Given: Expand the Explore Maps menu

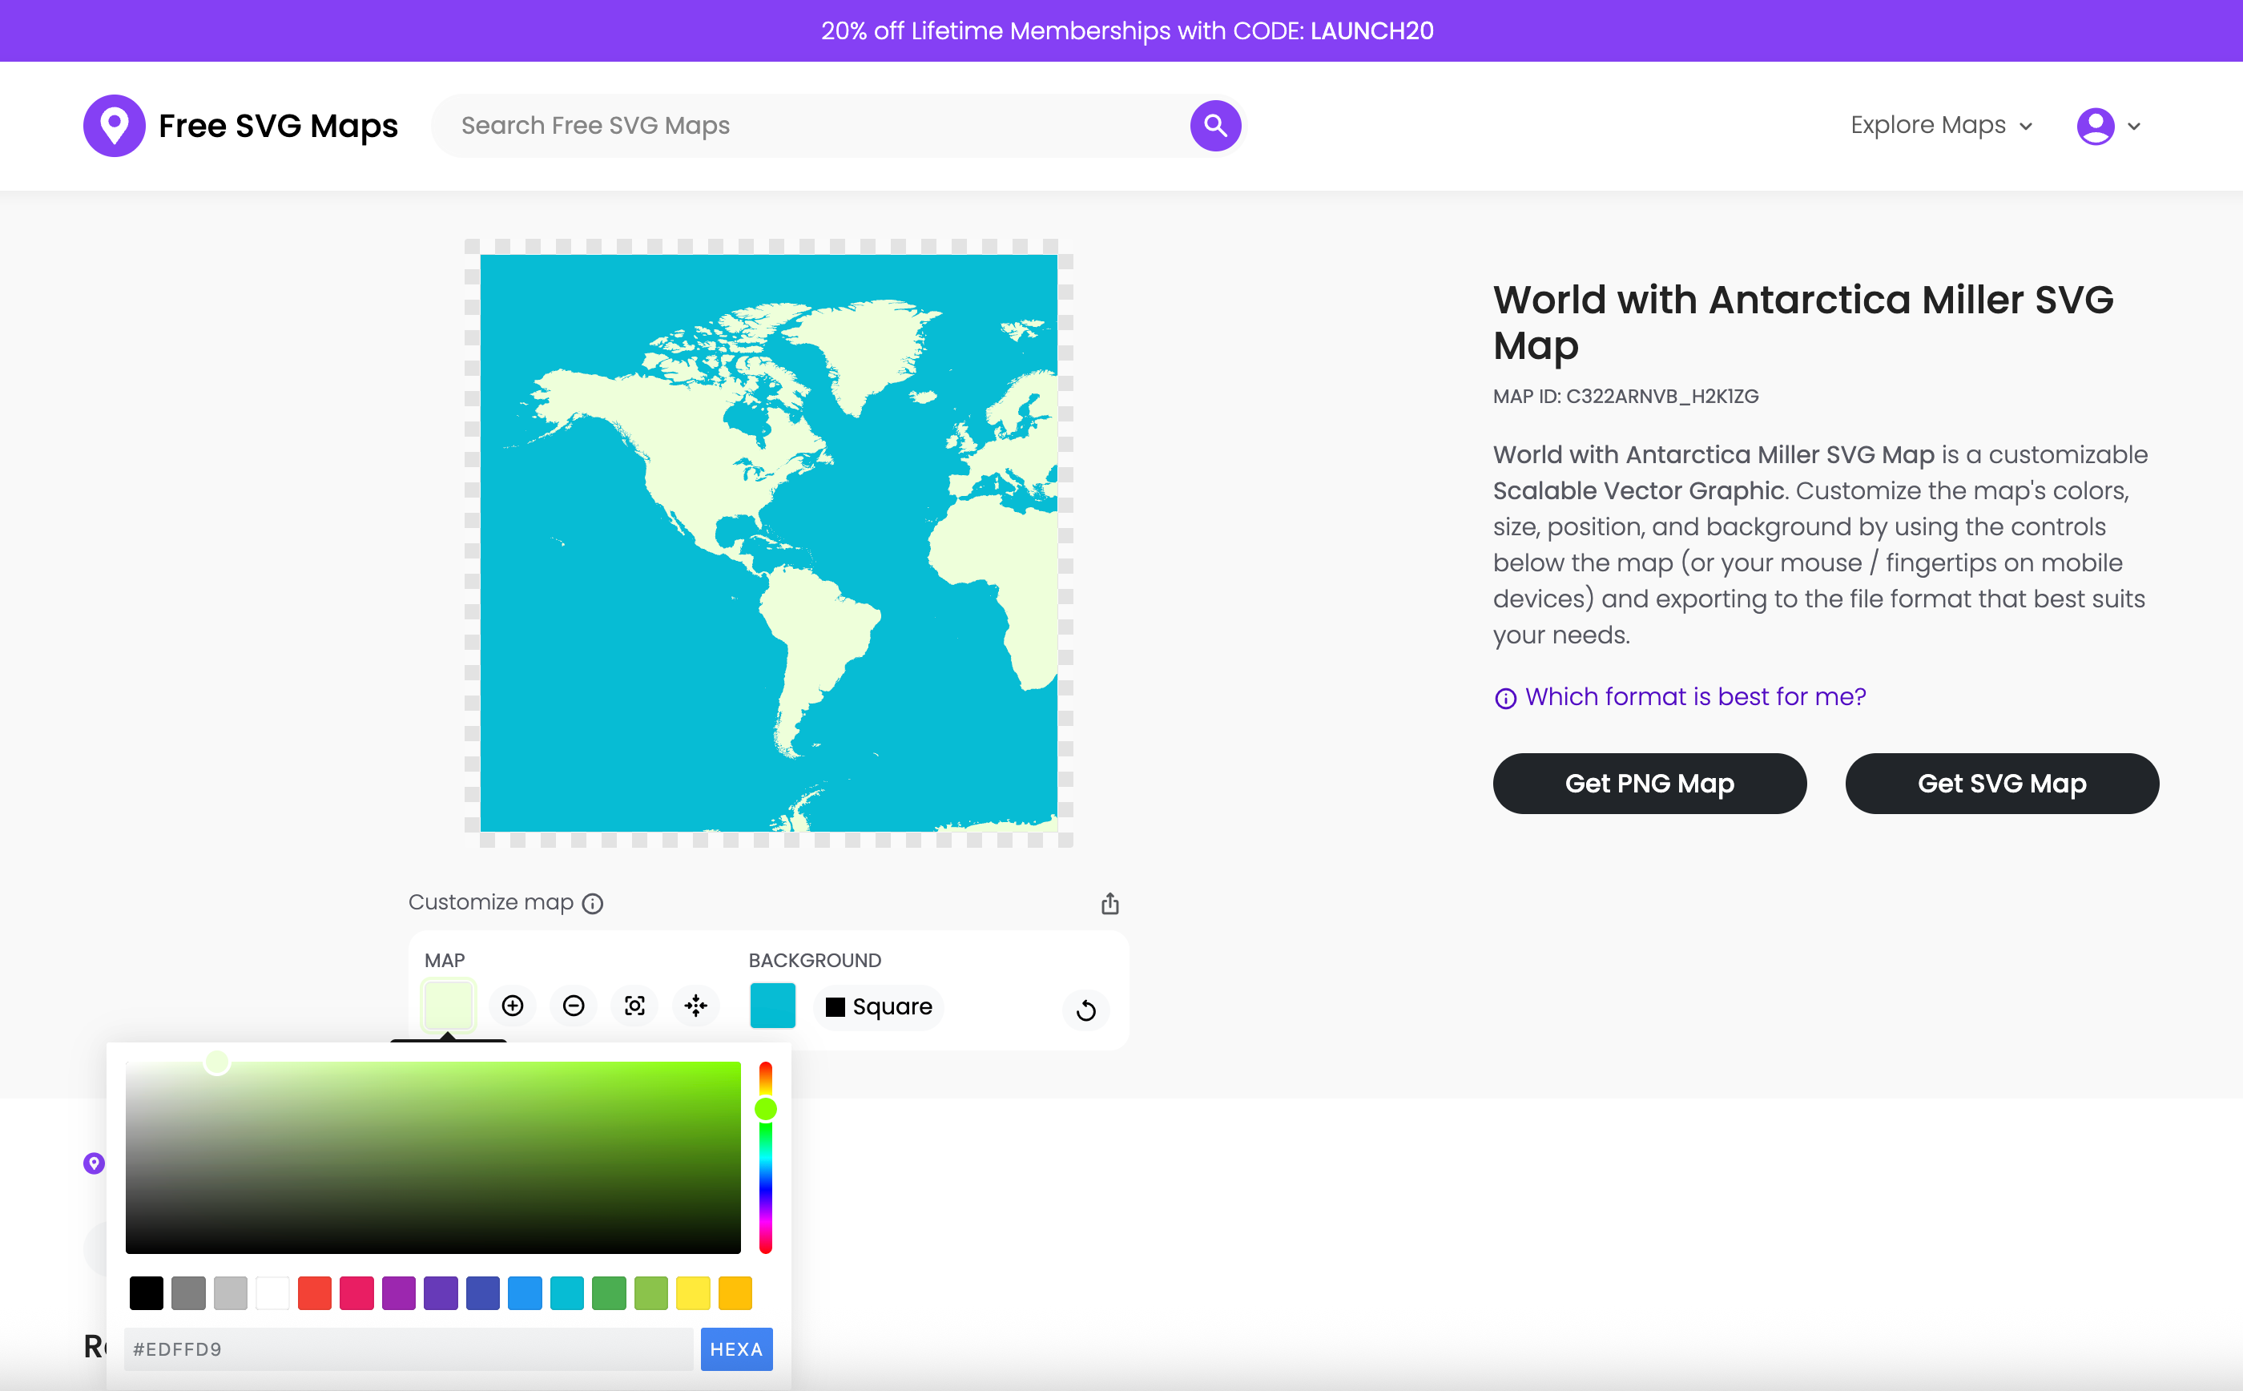Looking at the screenshot, I should (x=1940, y=125).
